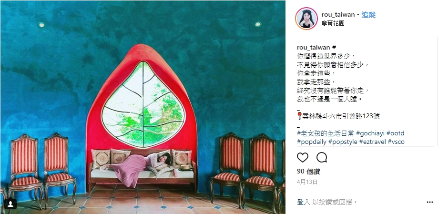This screenshot has width=438, height=214.
Task: Open rou_taiwan profile picture avatar
Action: pos(306,19)
